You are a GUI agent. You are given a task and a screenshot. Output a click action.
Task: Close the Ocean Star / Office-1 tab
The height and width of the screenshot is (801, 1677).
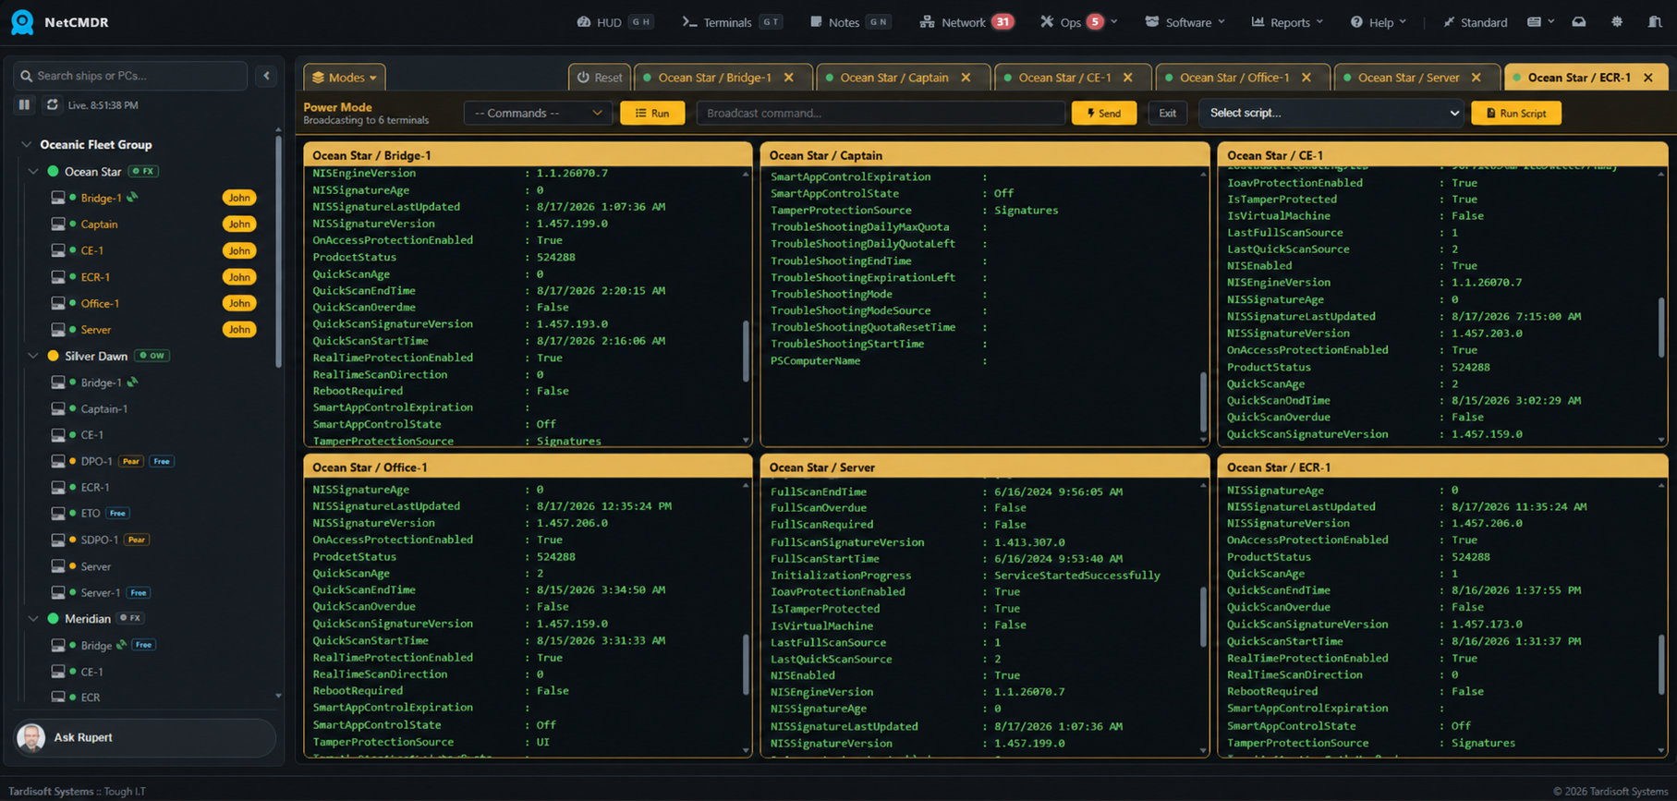click(1306, 78)
